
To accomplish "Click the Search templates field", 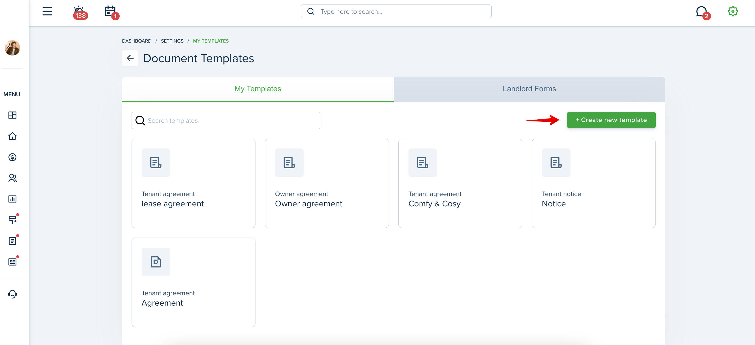I will click(x=226, y=120).
